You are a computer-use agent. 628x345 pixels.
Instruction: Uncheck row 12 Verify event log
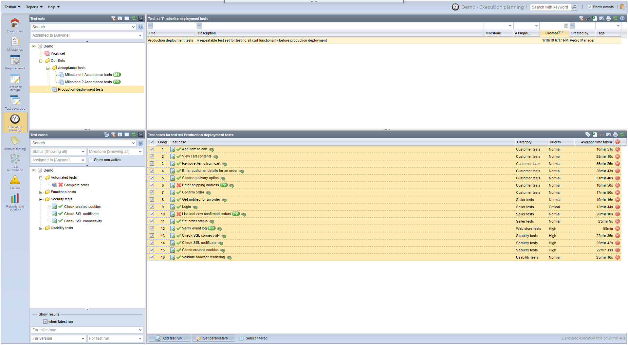(152, 228)
